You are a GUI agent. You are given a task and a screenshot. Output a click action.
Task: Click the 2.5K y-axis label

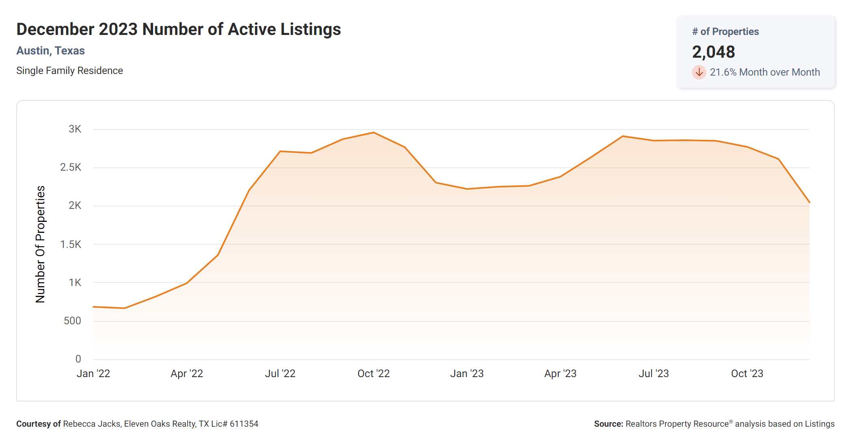(x=71, y=167)
